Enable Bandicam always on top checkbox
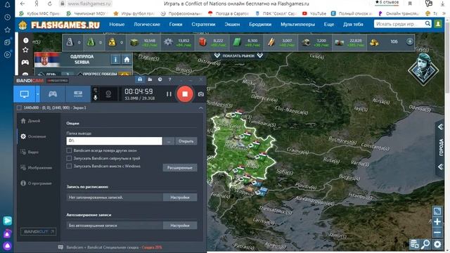This screenshot has width=450, height=253. (69, 150)
